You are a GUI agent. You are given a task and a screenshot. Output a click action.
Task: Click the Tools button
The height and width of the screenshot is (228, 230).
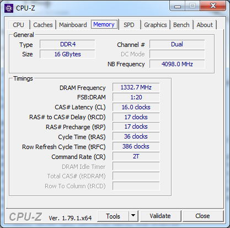point(113,216)
